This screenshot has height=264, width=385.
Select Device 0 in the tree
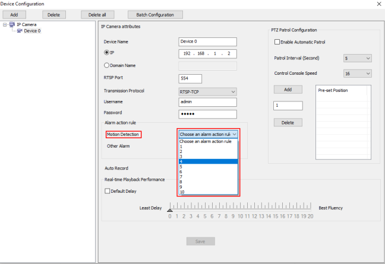[32, 31]
